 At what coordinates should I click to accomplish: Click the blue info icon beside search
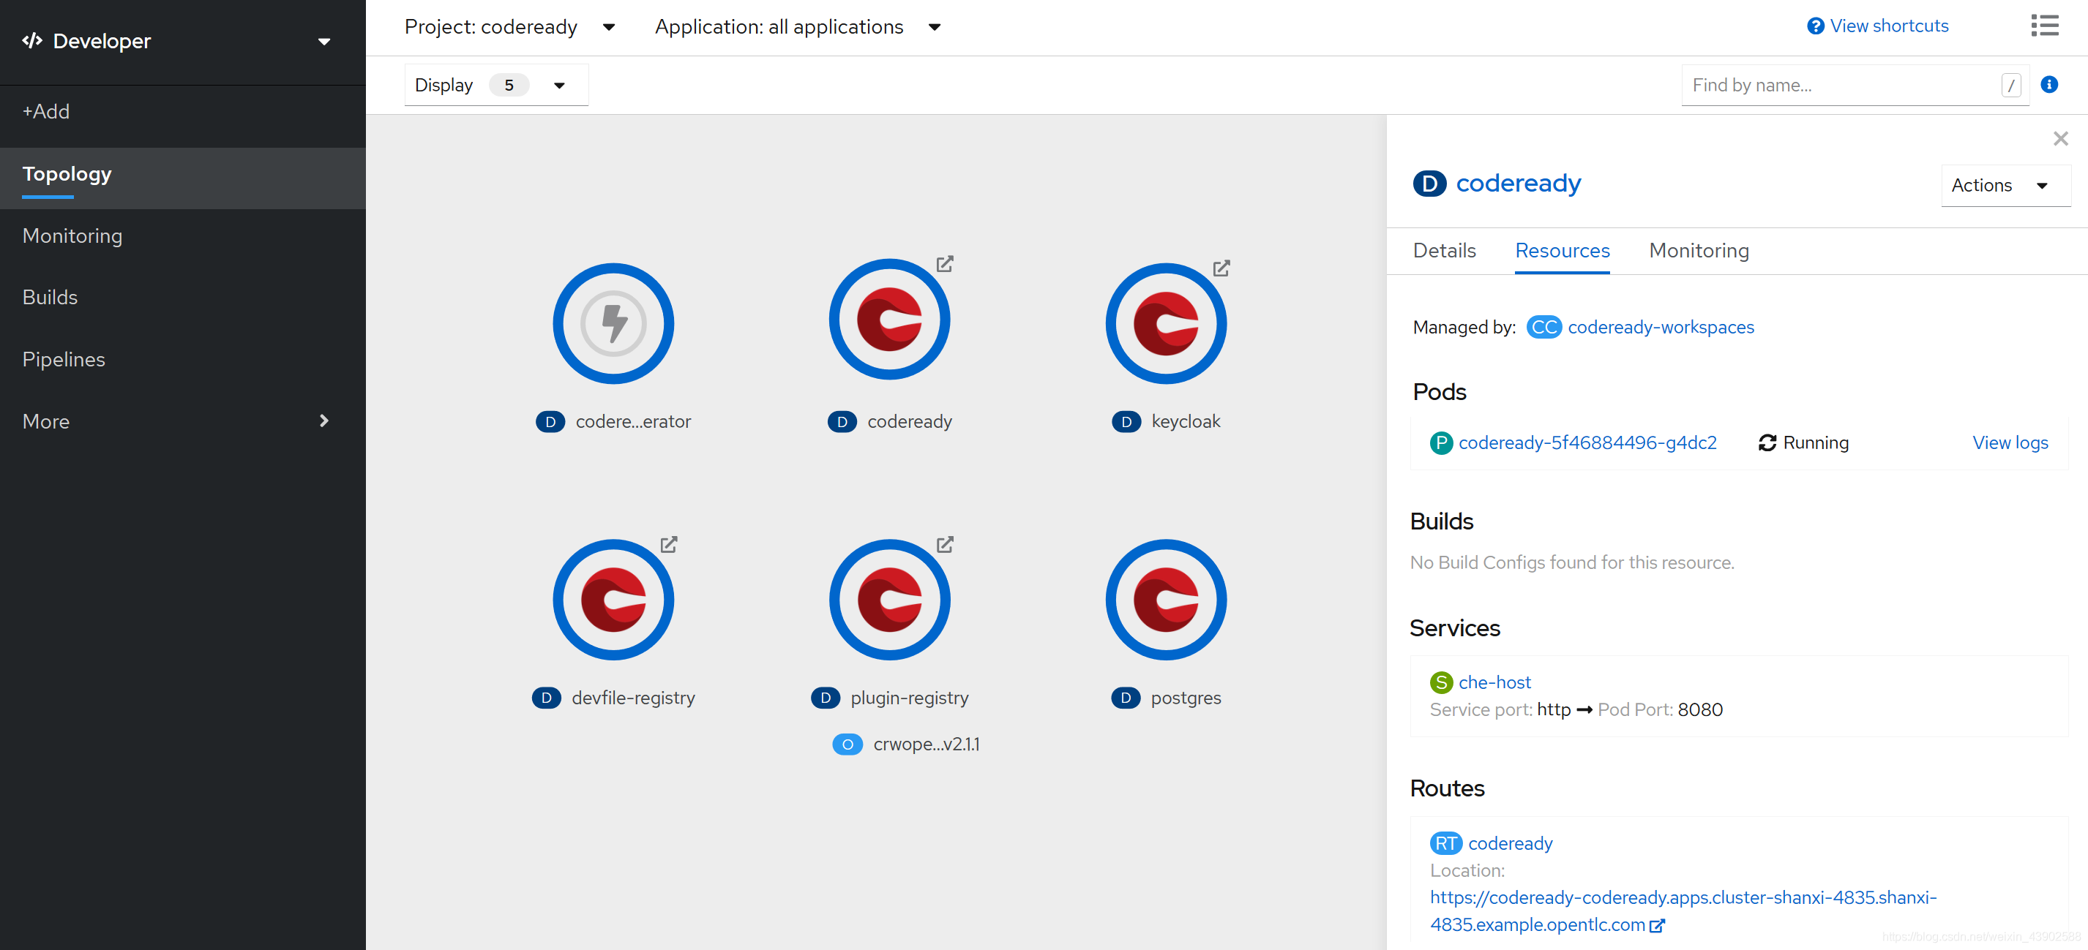point(2049,84)
